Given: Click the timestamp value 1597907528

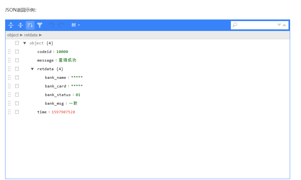Looking at the screenshot, I should click(x=63, y=112).
